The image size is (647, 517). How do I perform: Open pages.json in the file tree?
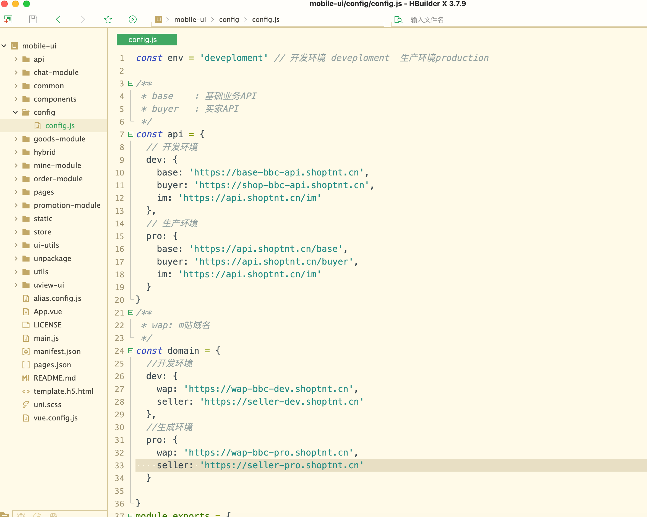[x=53, y=365]
